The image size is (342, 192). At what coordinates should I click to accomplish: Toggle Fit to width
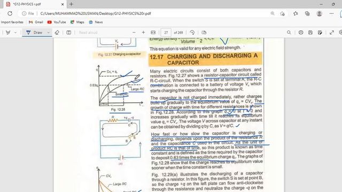[x=153, y=33]
